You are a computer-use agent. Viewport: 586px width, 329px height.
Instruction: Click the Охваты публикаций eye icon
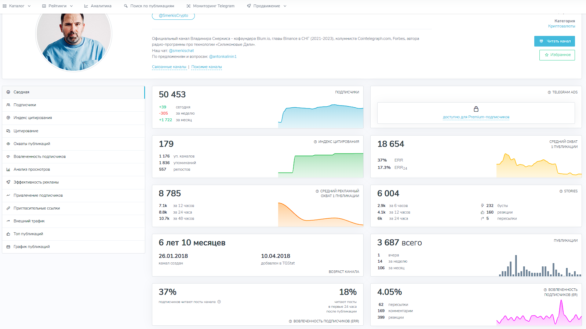pyautogui.click(x=8, y=144)
